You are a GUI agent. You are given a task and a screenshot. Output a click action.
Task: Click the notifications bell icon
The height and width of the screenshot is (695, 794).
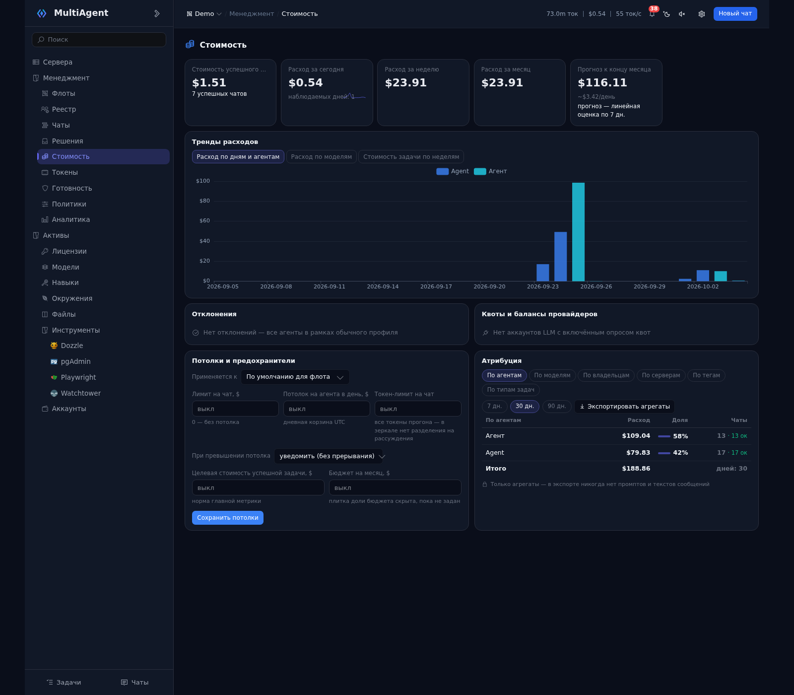point(652,14)
